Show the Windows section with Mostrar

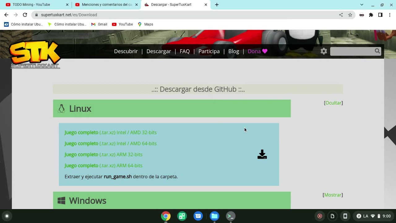pos(333,195)
